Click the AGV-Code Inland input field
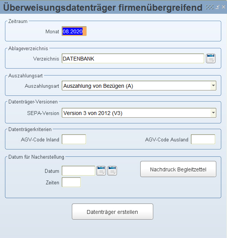 [x=74, y=139]
